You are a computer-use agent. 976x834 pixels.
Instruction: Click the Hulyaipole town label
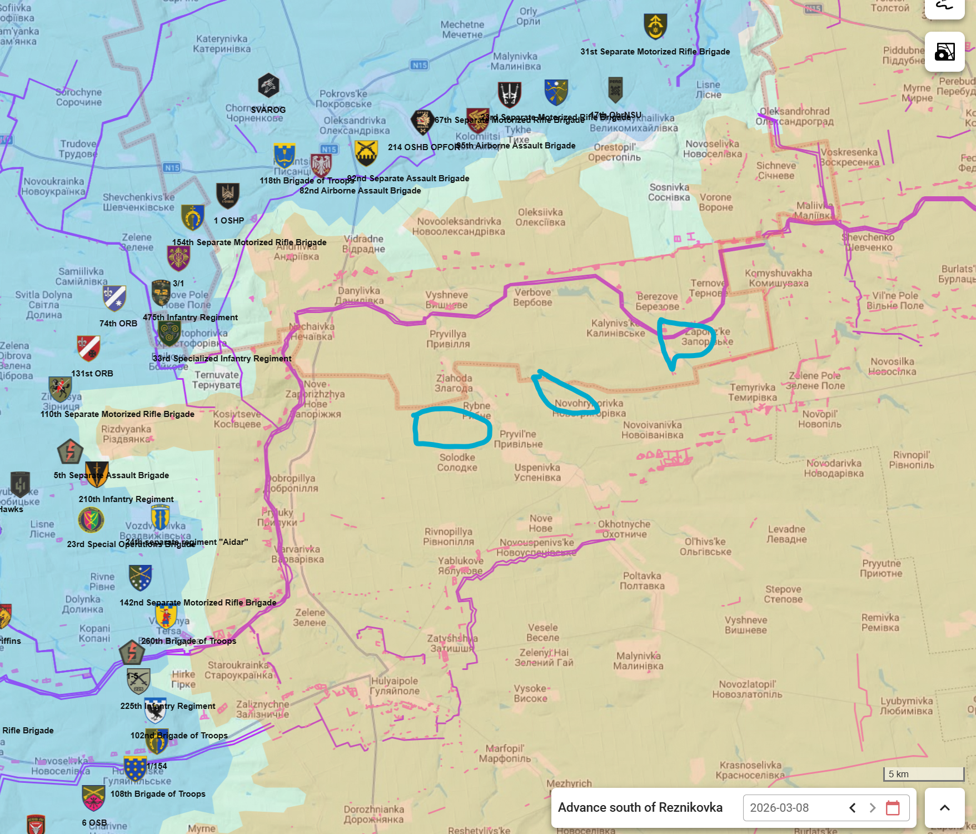coord(395,686)
